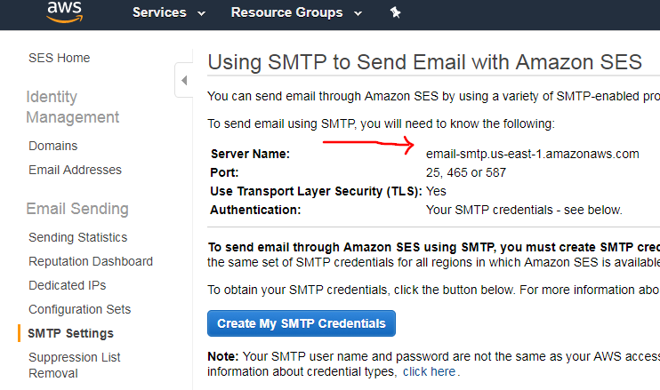
Task: Open Suppression List Removal
Action: pos(75,365)
